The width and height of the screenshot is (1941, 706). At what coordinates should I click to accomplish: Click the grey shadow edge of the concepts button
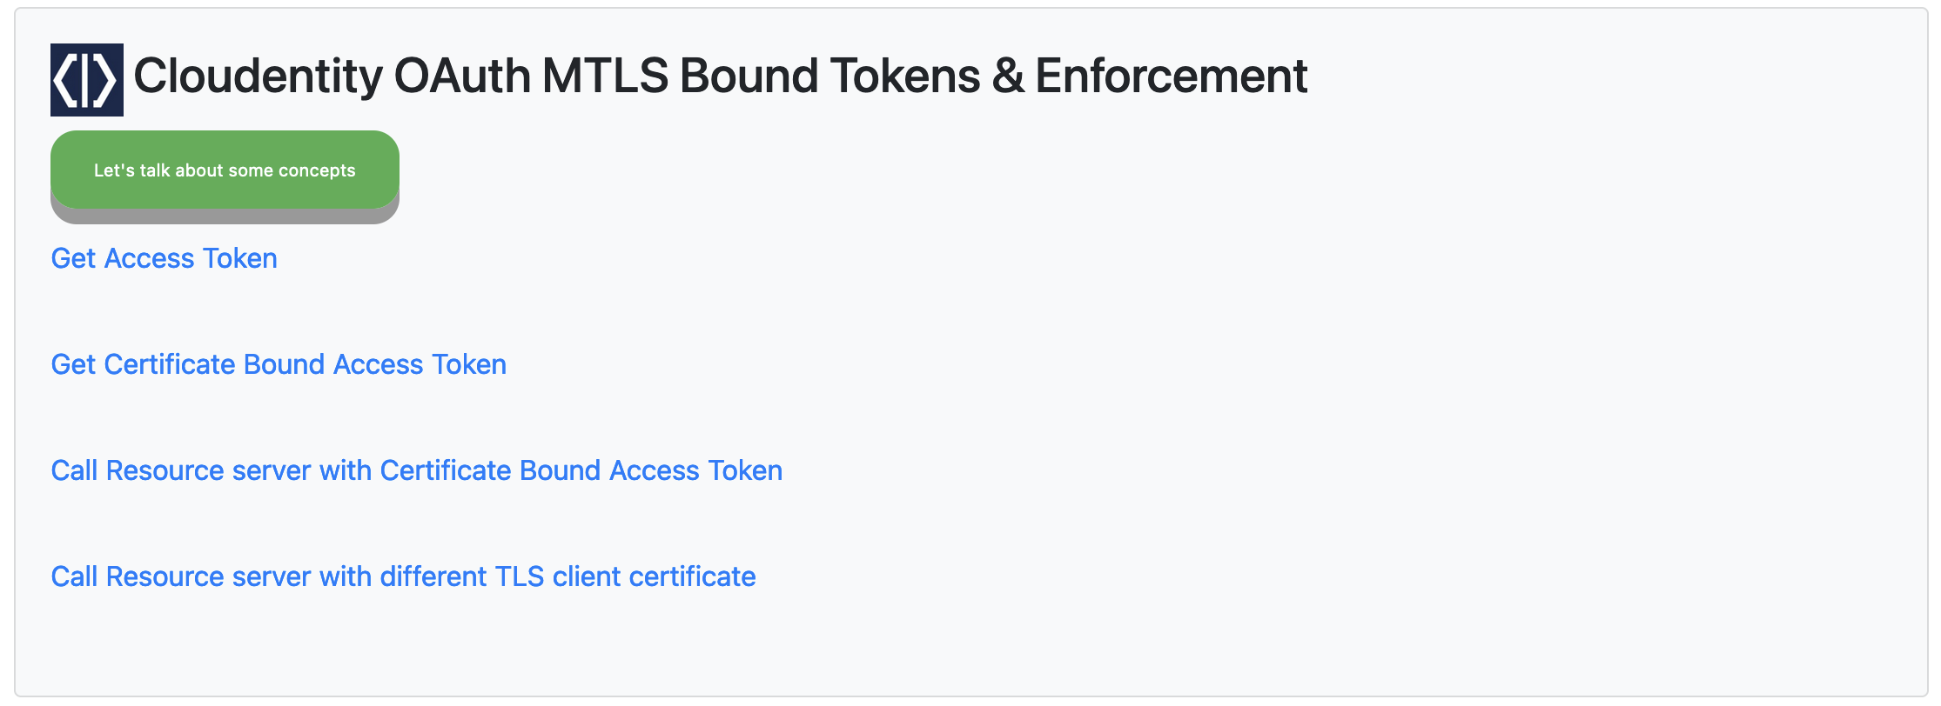click(x=225, y=216)
